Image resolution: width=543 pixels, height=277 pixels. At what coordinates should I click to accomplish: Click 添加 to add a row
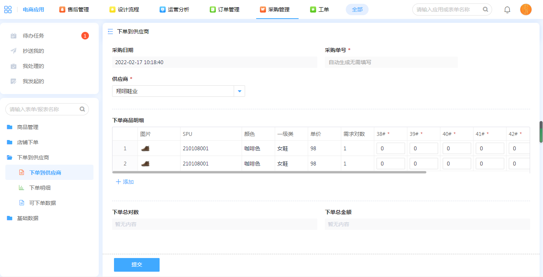tap(125, 182)
